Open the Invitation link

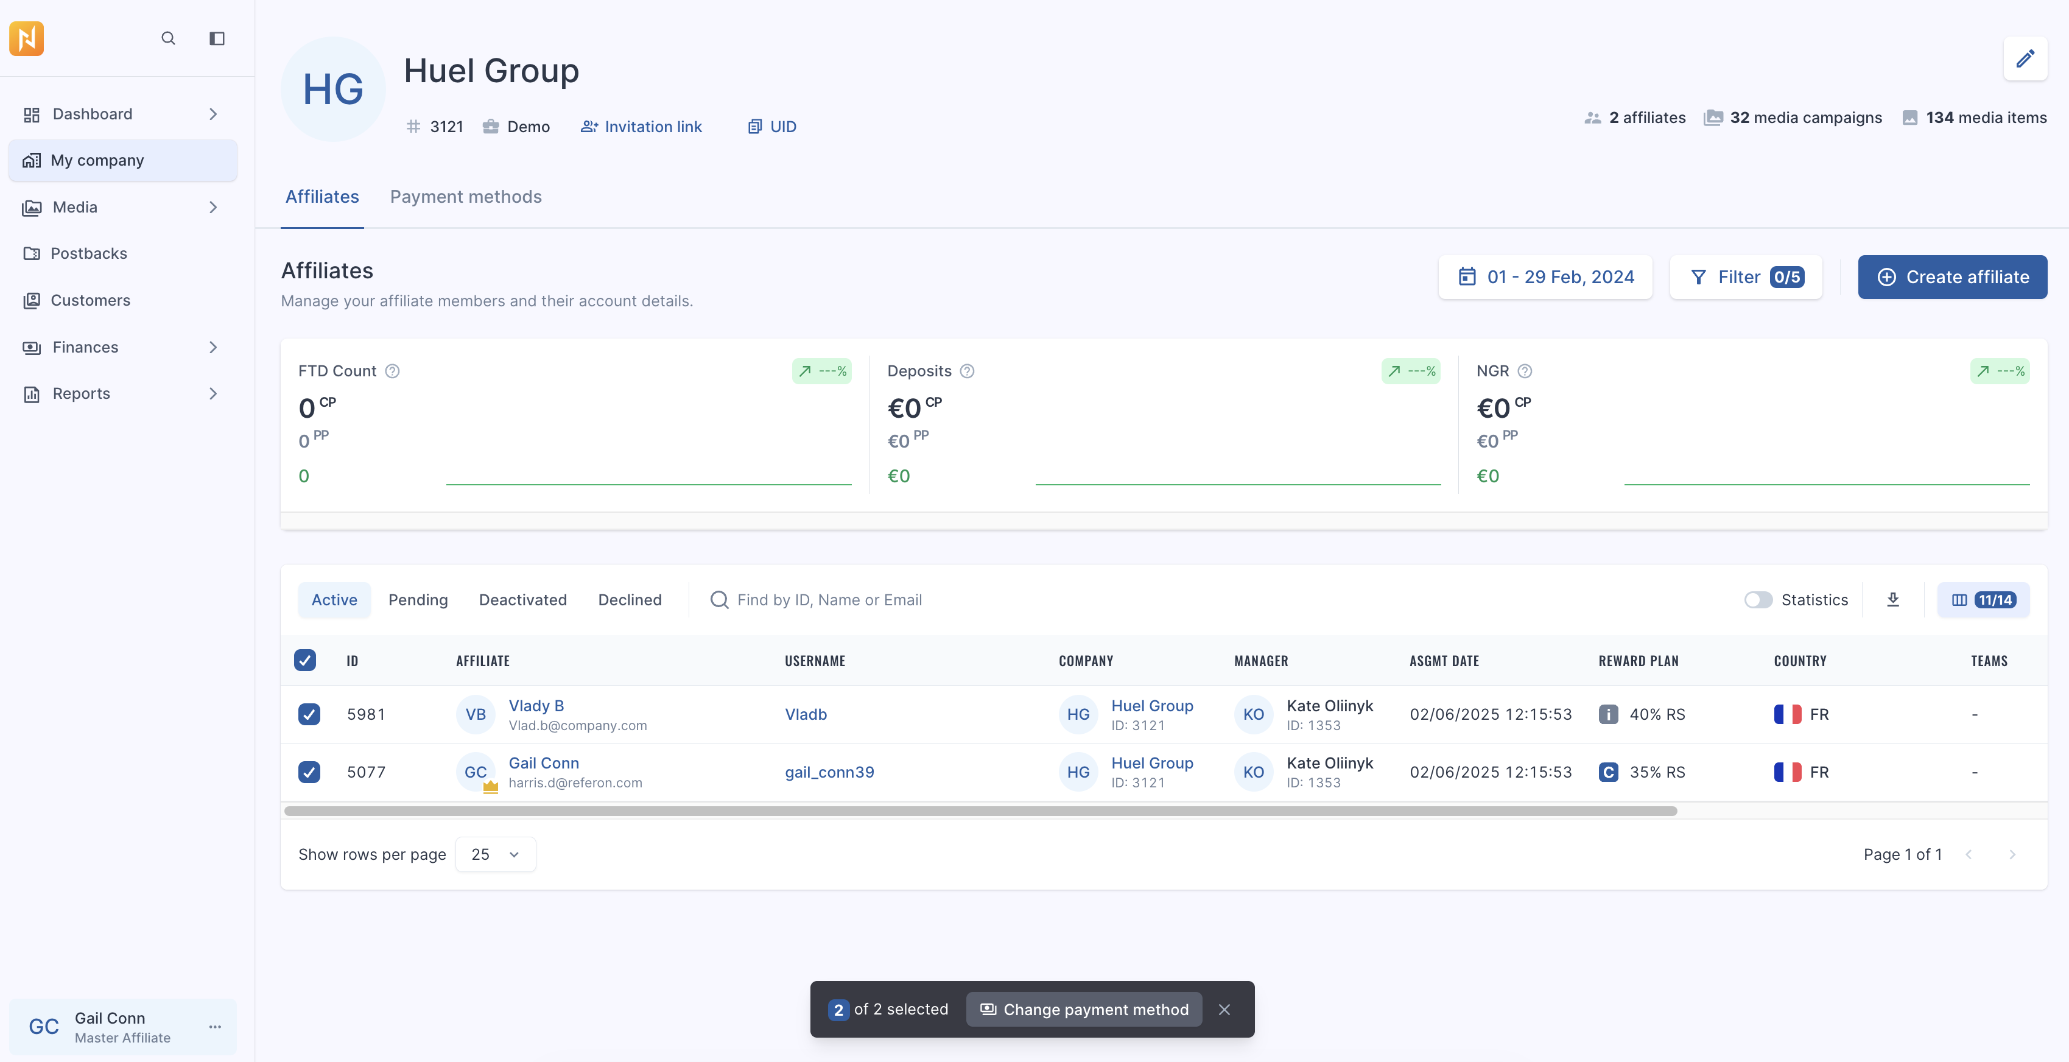click(641, 127)
